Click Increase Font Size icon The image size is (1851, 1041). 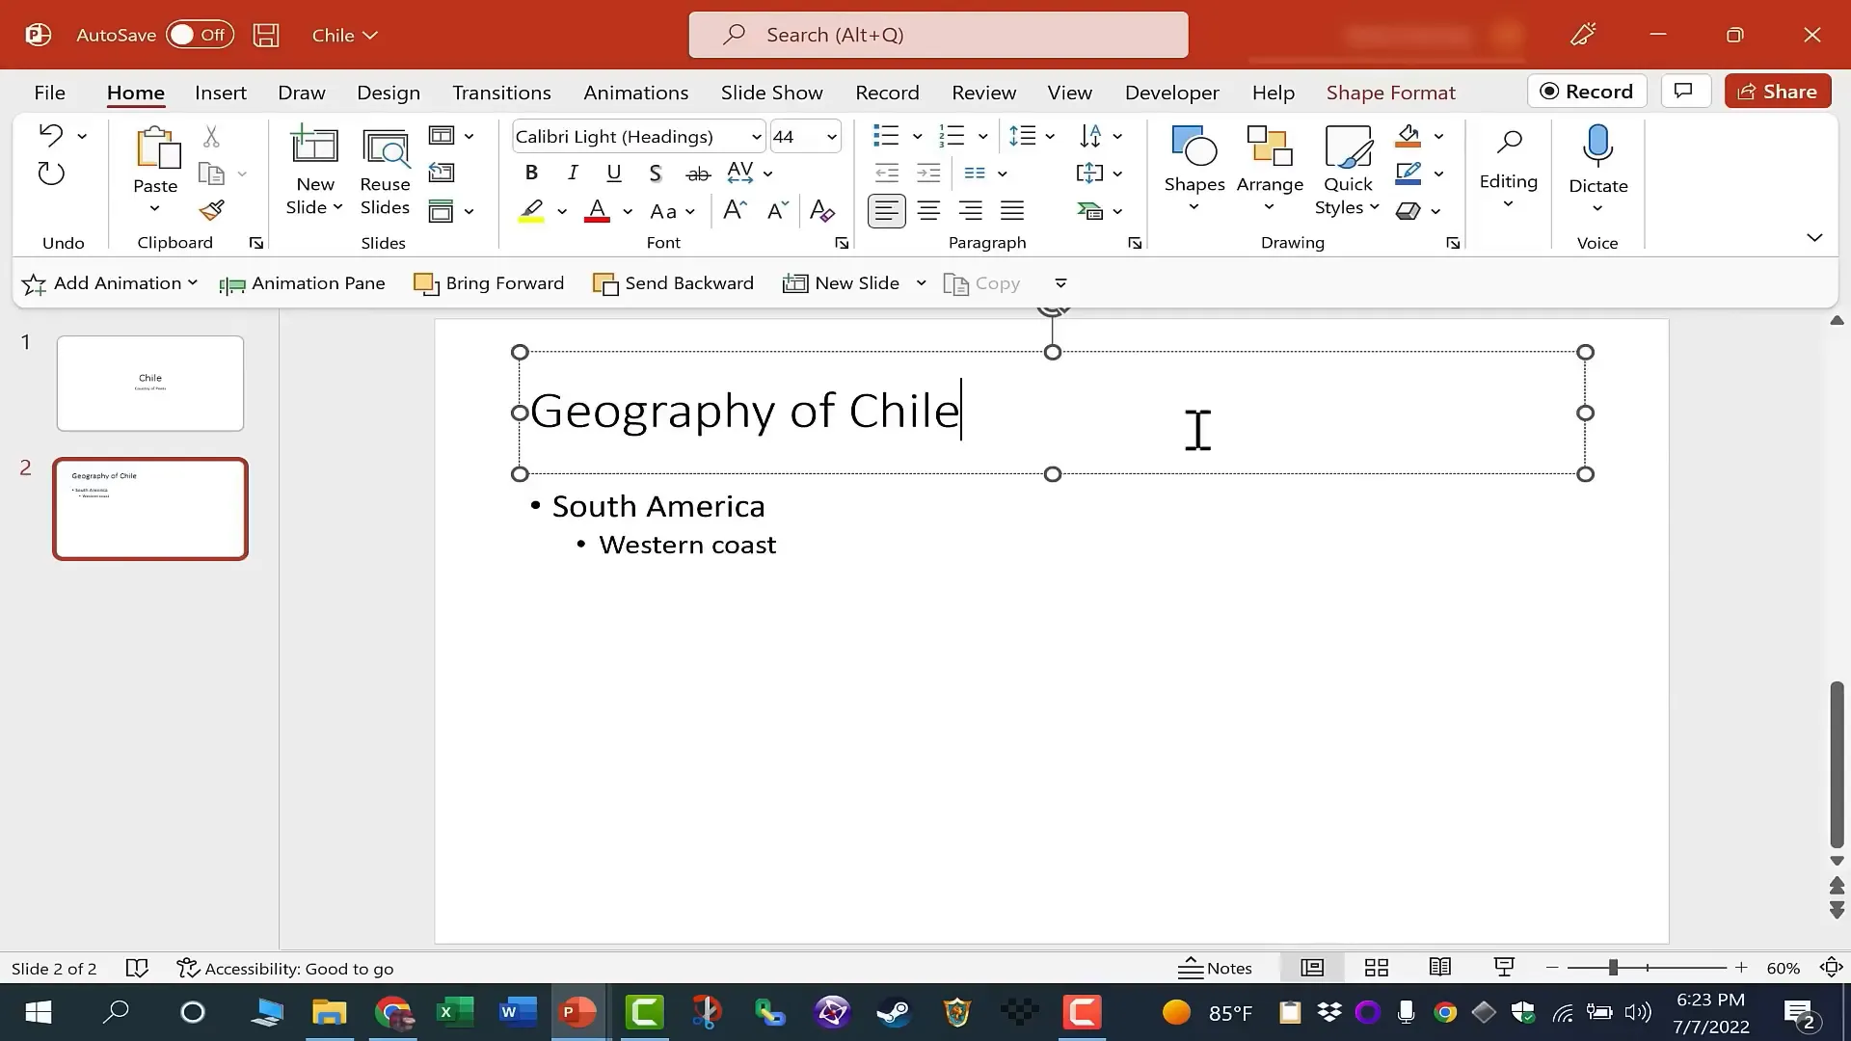[735, 210]
